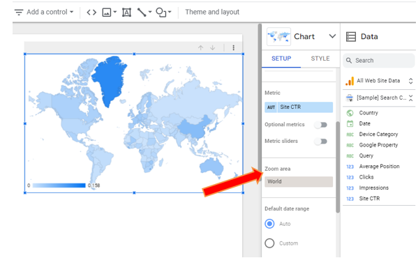Image resolution: width=418 pixels, height=258 pixels.
Task: Click the 123 type icon beside Average Position
Action: 350,167
